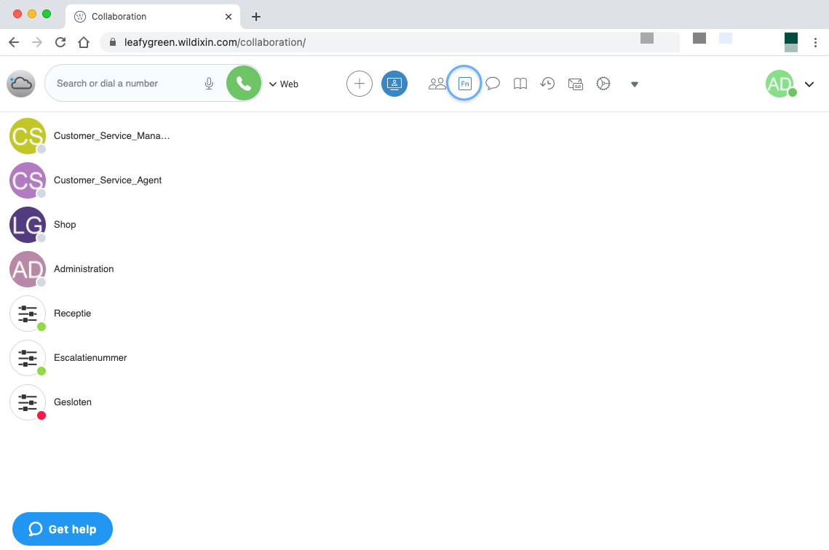
Task: Open the Voicemail envelope icon
Action: [575, 84]
